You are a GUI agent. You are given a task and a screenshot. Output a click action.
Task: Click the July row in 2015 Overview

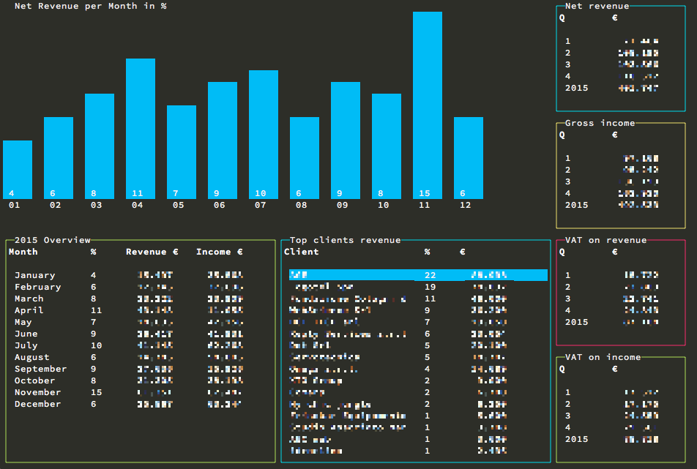[129, 345]
